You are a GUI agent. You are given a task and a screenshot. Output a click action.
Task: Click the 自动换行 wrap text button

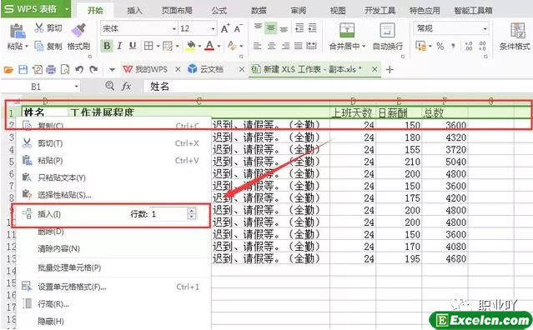388,37
